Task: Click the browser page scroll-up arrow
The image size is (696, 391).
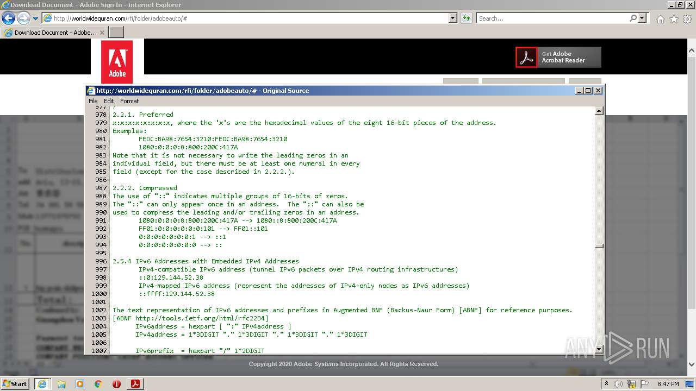Action: click(692, 51)
